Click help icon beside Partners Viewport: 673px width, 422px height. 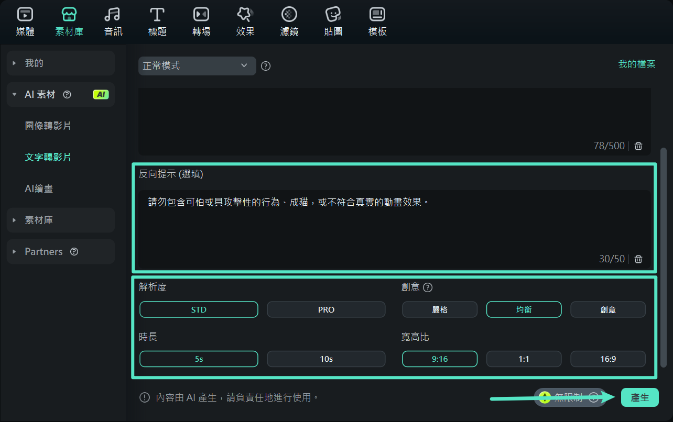74,252
